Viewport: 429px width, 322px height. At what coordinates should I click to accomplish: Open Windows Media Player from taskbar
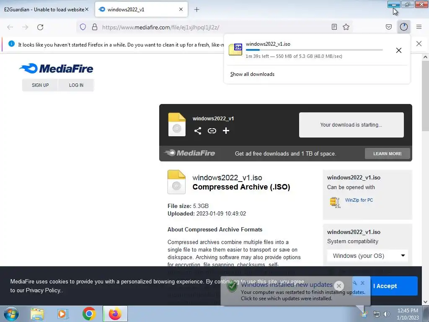point(63,314)
